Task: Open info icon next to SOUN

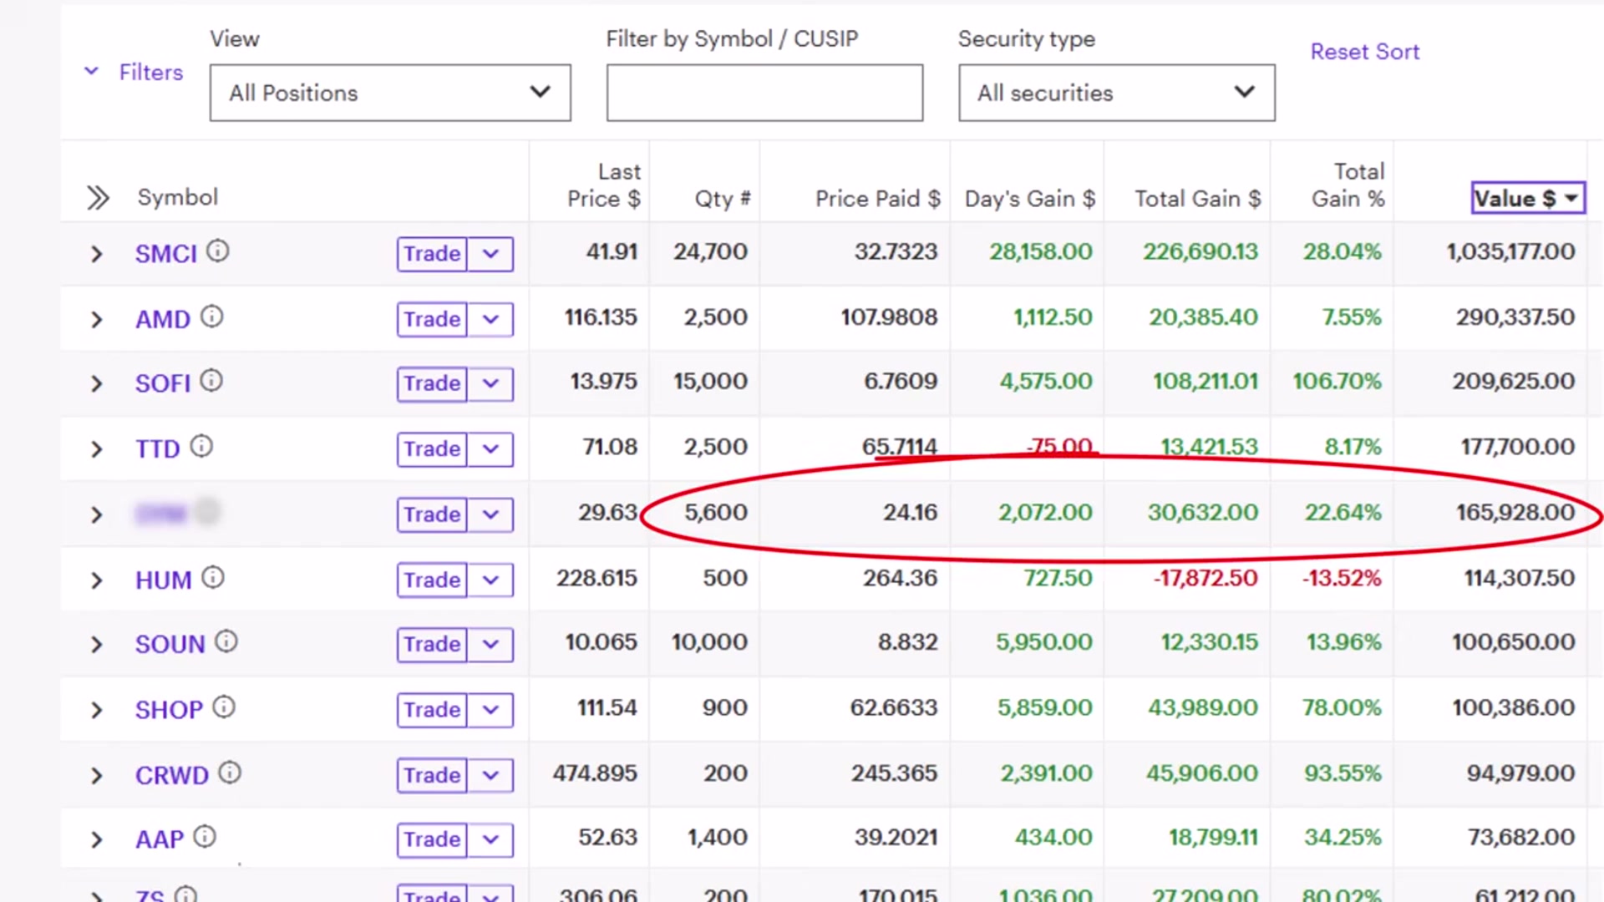Action: point(226,641)
